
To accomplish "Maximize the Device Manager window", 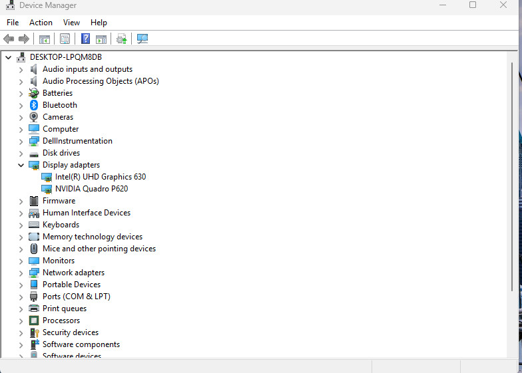I will pos(473,5).
